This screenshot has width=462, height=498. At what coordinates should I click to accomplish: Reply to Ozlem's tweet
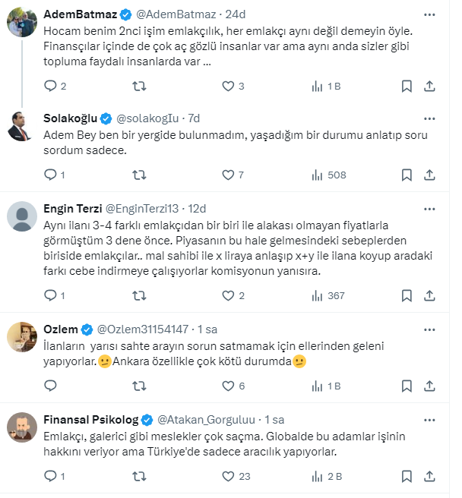(x=51, y=386)
